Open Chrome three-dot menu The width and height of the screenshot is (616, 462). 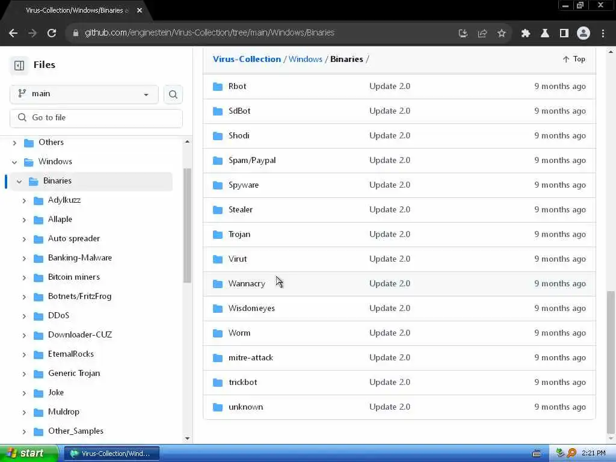point(603,34)
